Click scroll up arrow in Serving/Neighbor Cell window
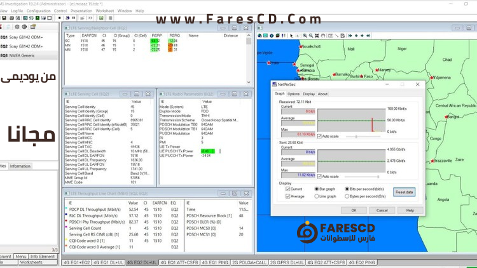The image size is (477, 268). 249,36
